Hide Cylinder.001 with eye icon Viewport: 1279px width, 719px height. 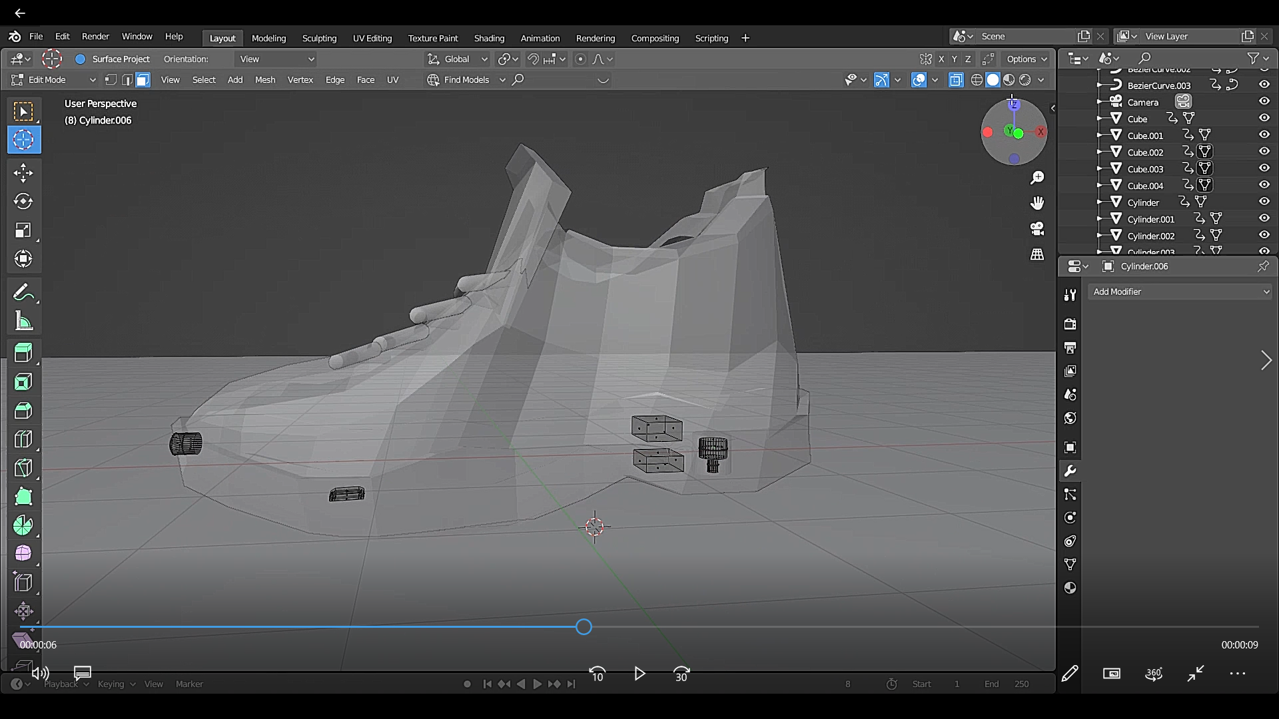[1264, 218]
